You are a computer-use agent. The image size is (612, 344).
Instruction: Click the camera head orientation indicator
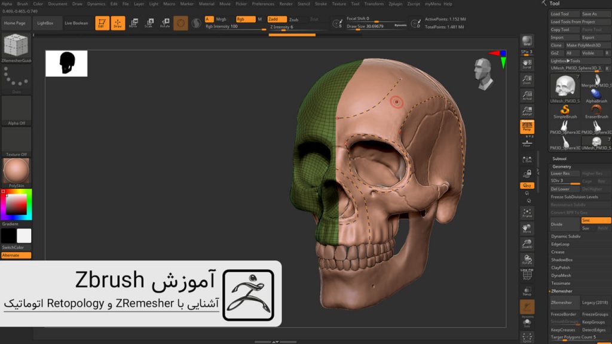point(484,74)
